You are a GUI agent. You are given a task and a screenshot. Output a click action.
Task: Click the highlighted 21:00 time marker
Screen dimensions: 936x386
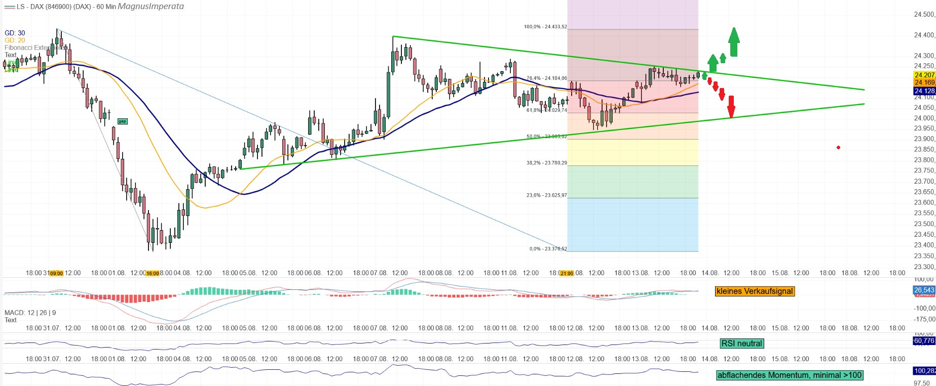pos(567,273)
